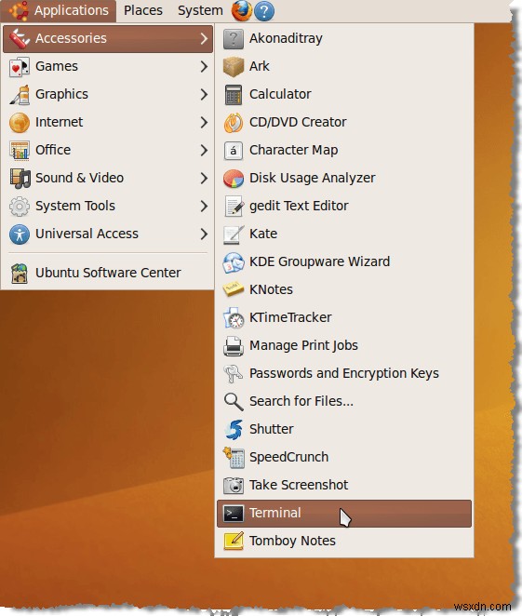The image size is (522, 616).
Task: Click the Ubuntu Software Center icon
Action: [19, 273]
